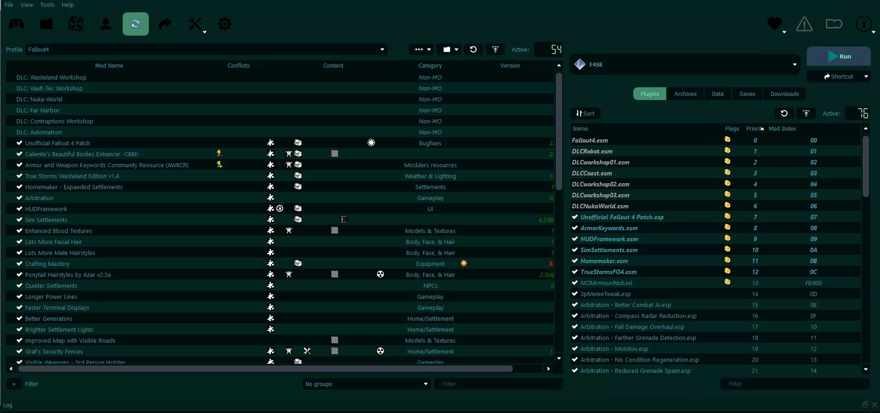This screenshot has height=413, width=880.
Task: Open the warning triangle notifications icon
Action: click(804, 24)
